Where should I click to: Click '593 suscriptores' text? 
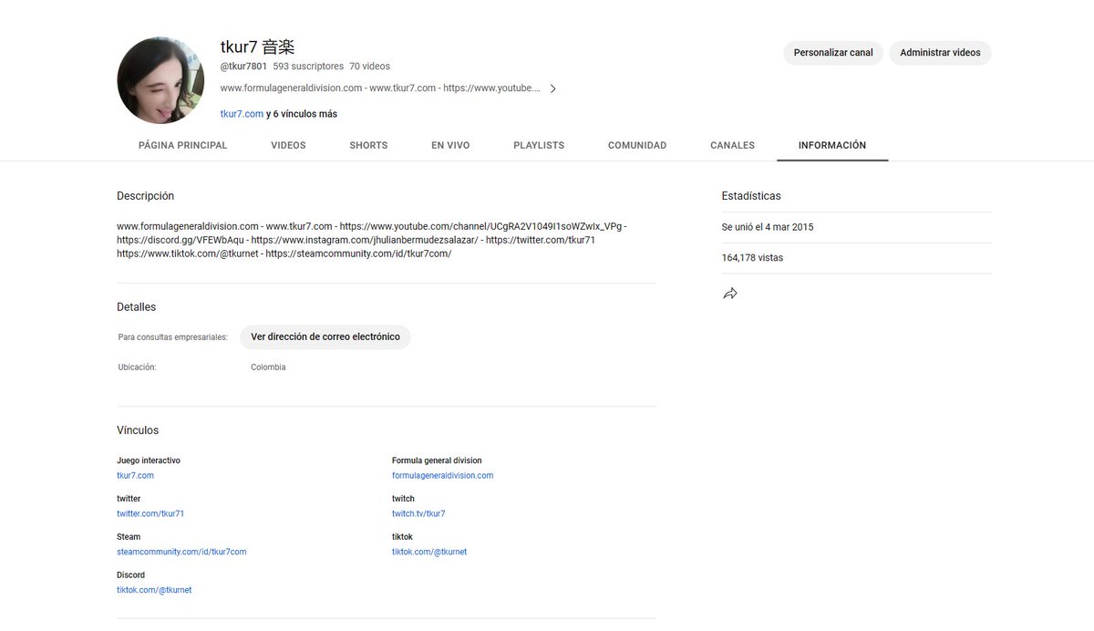tap(308, 67)
